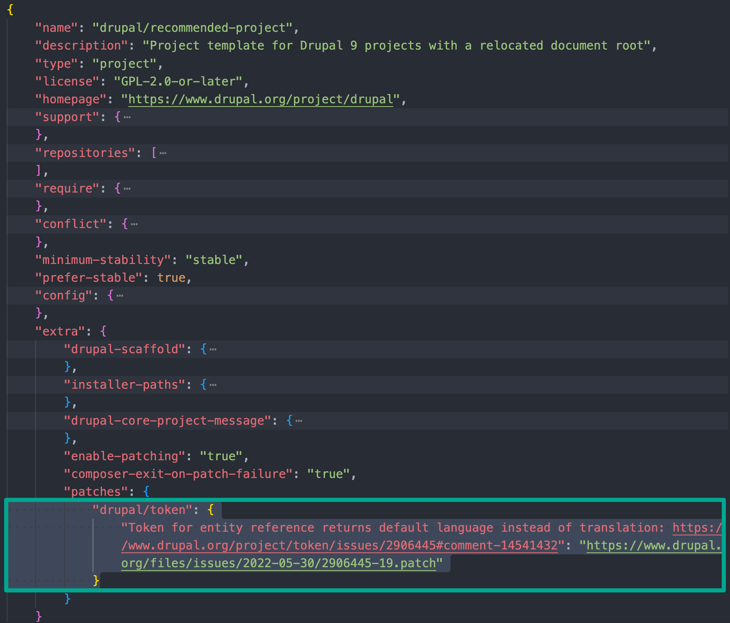The height and width of the screenshot is (623, 730).
Task: Click the "require" key
Action: point(67,189)
